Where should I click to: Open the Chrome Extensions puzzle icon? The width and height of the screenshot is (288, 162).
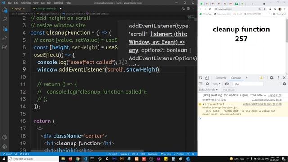coord(270,9)
